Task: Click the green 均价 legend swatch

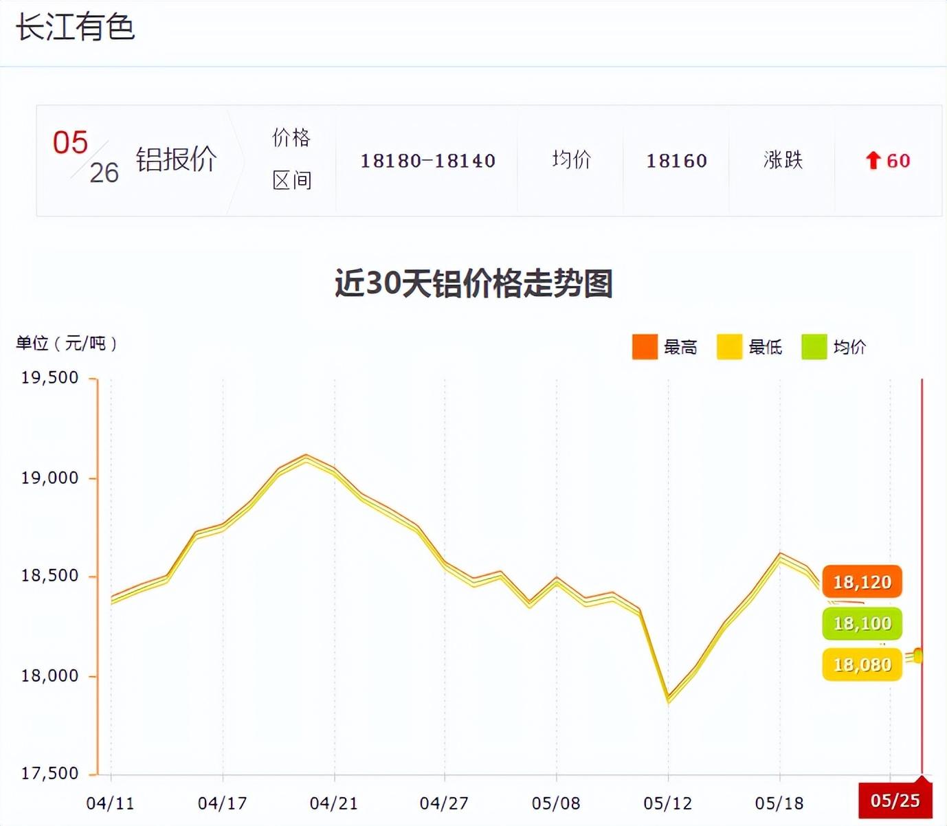Action: (814, 347)
